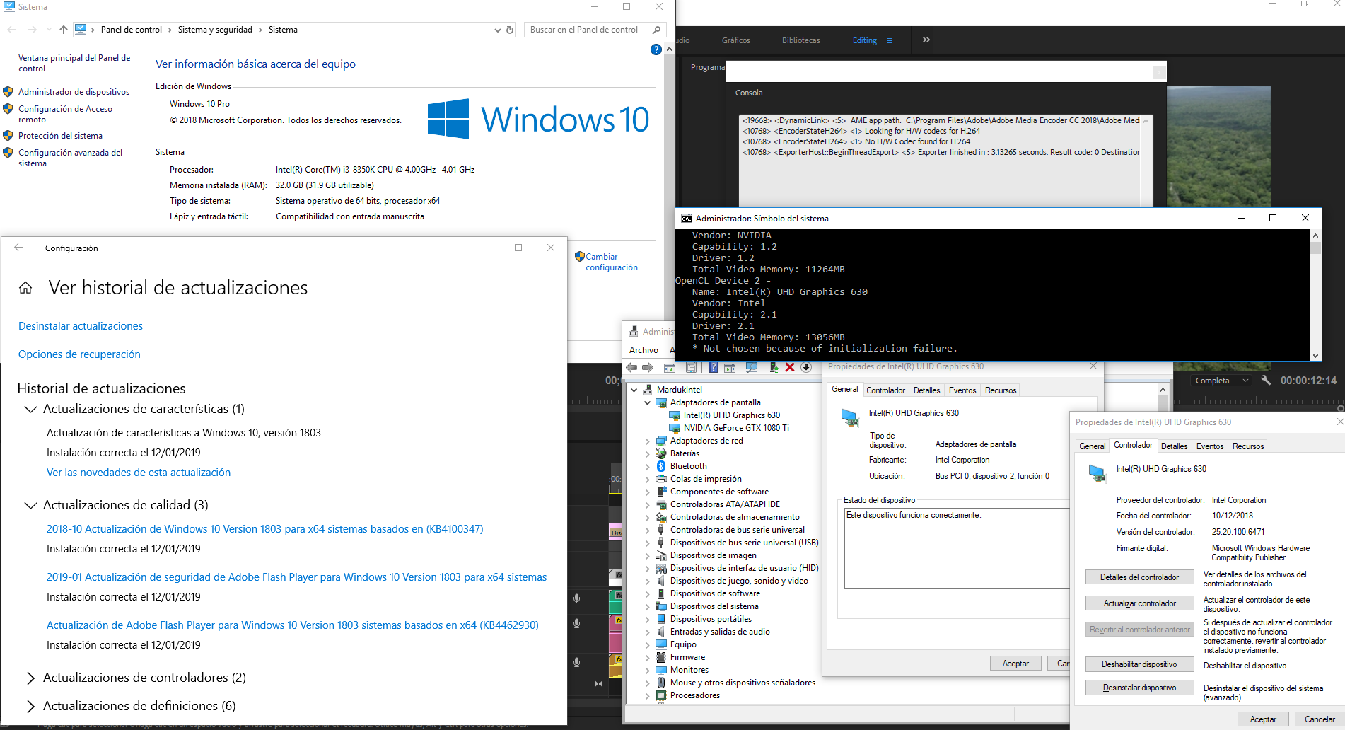Viewport: 1345px width, 730px height.
Task: Click Detalles del controlador button
Action: tap(1139, 577)
